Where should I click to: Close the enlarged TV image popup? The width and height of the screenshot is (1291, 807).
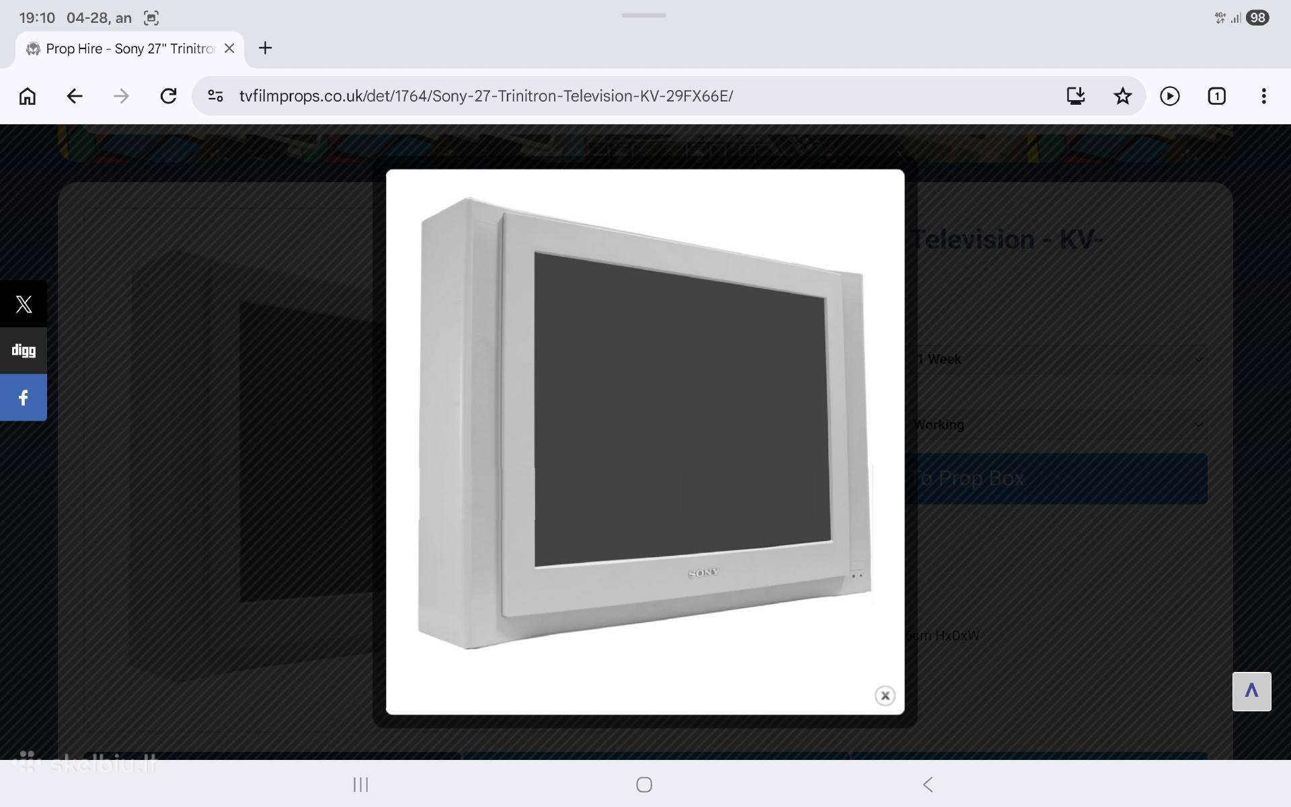coord(885,695)
